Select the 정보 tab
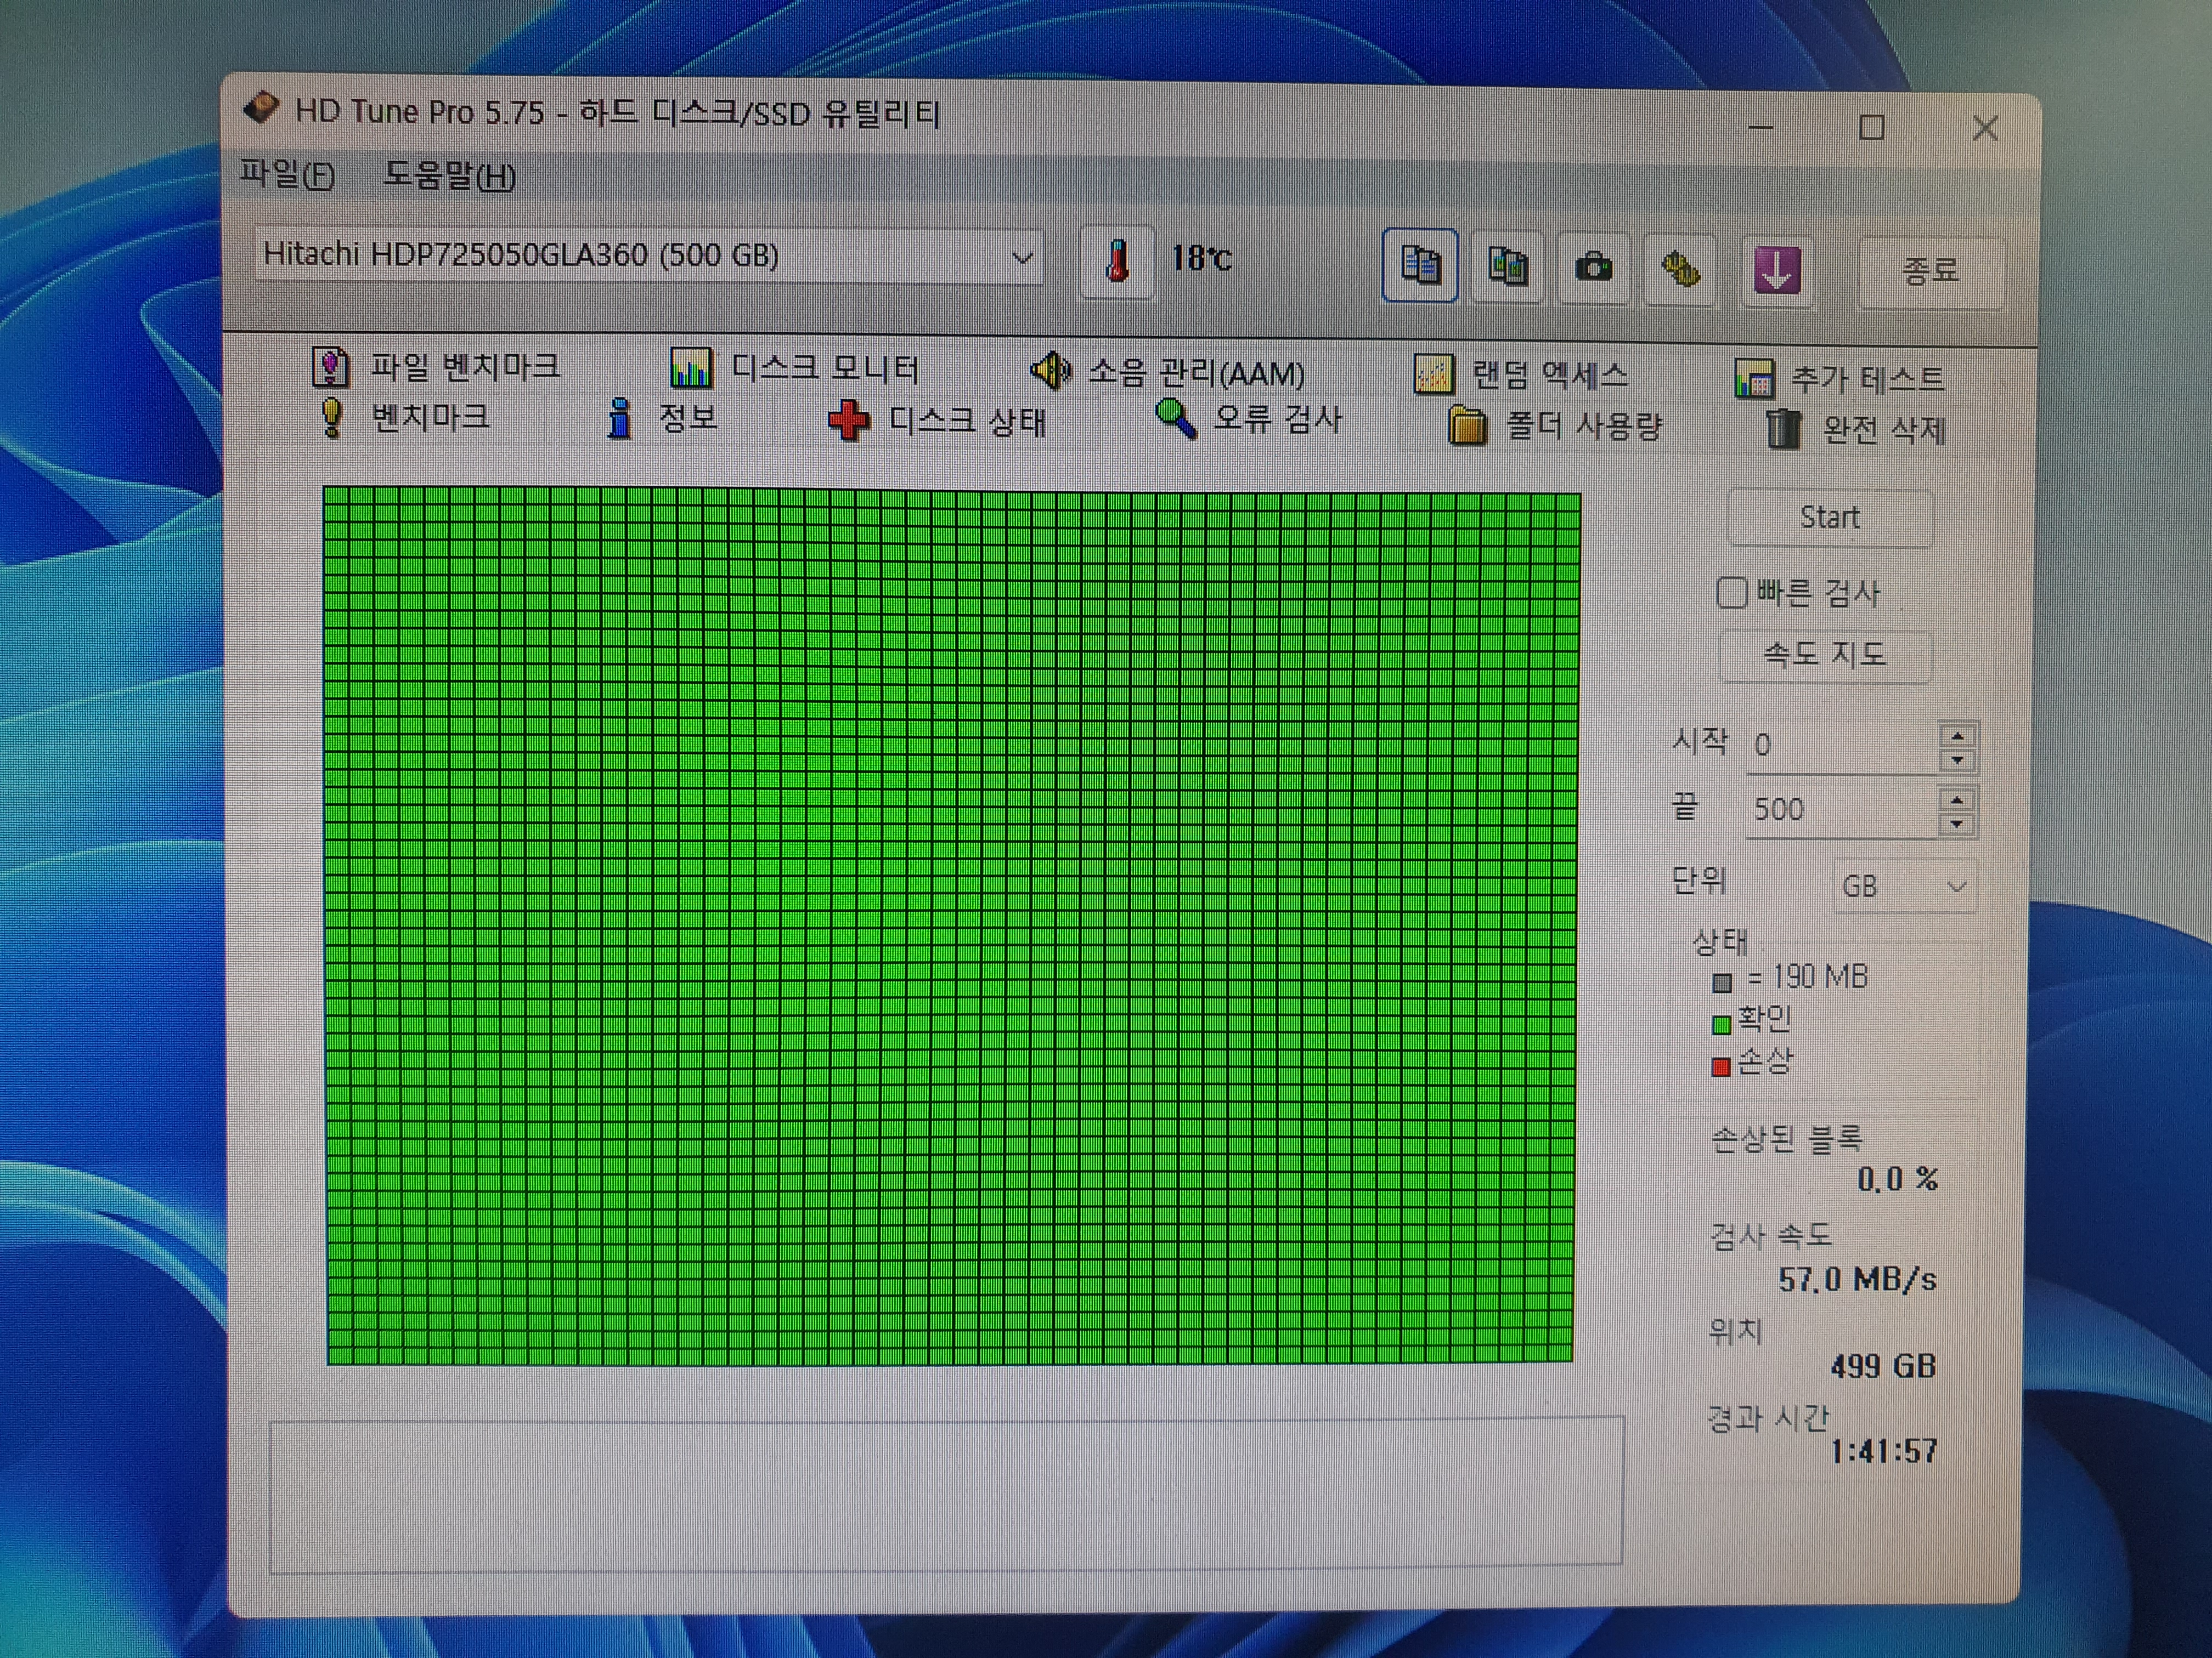This screenshot has width=2212, height=1658. [x=663, y=418]
